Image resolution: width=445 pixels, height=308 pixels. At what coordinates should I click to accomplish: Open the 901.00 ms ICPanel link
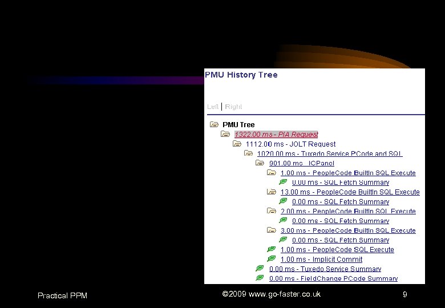[301, 163]
